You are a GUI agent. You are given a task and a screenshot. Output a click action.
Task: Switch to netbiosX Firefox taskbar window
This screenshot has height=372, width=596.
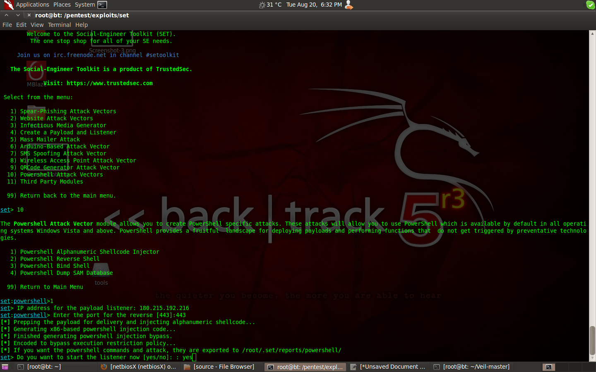point(139,367)
